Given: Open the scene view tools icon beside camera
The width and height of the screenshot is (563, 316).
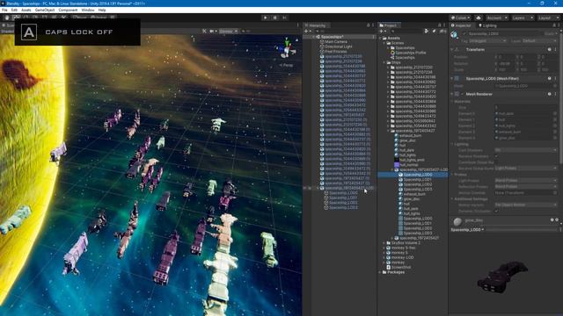Looking at the screenshot, I should pyautogui.click(x=204, y=32).
